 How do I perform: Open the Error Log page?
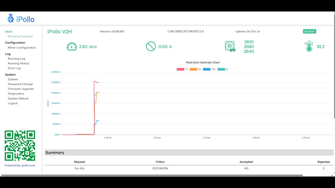14,68
